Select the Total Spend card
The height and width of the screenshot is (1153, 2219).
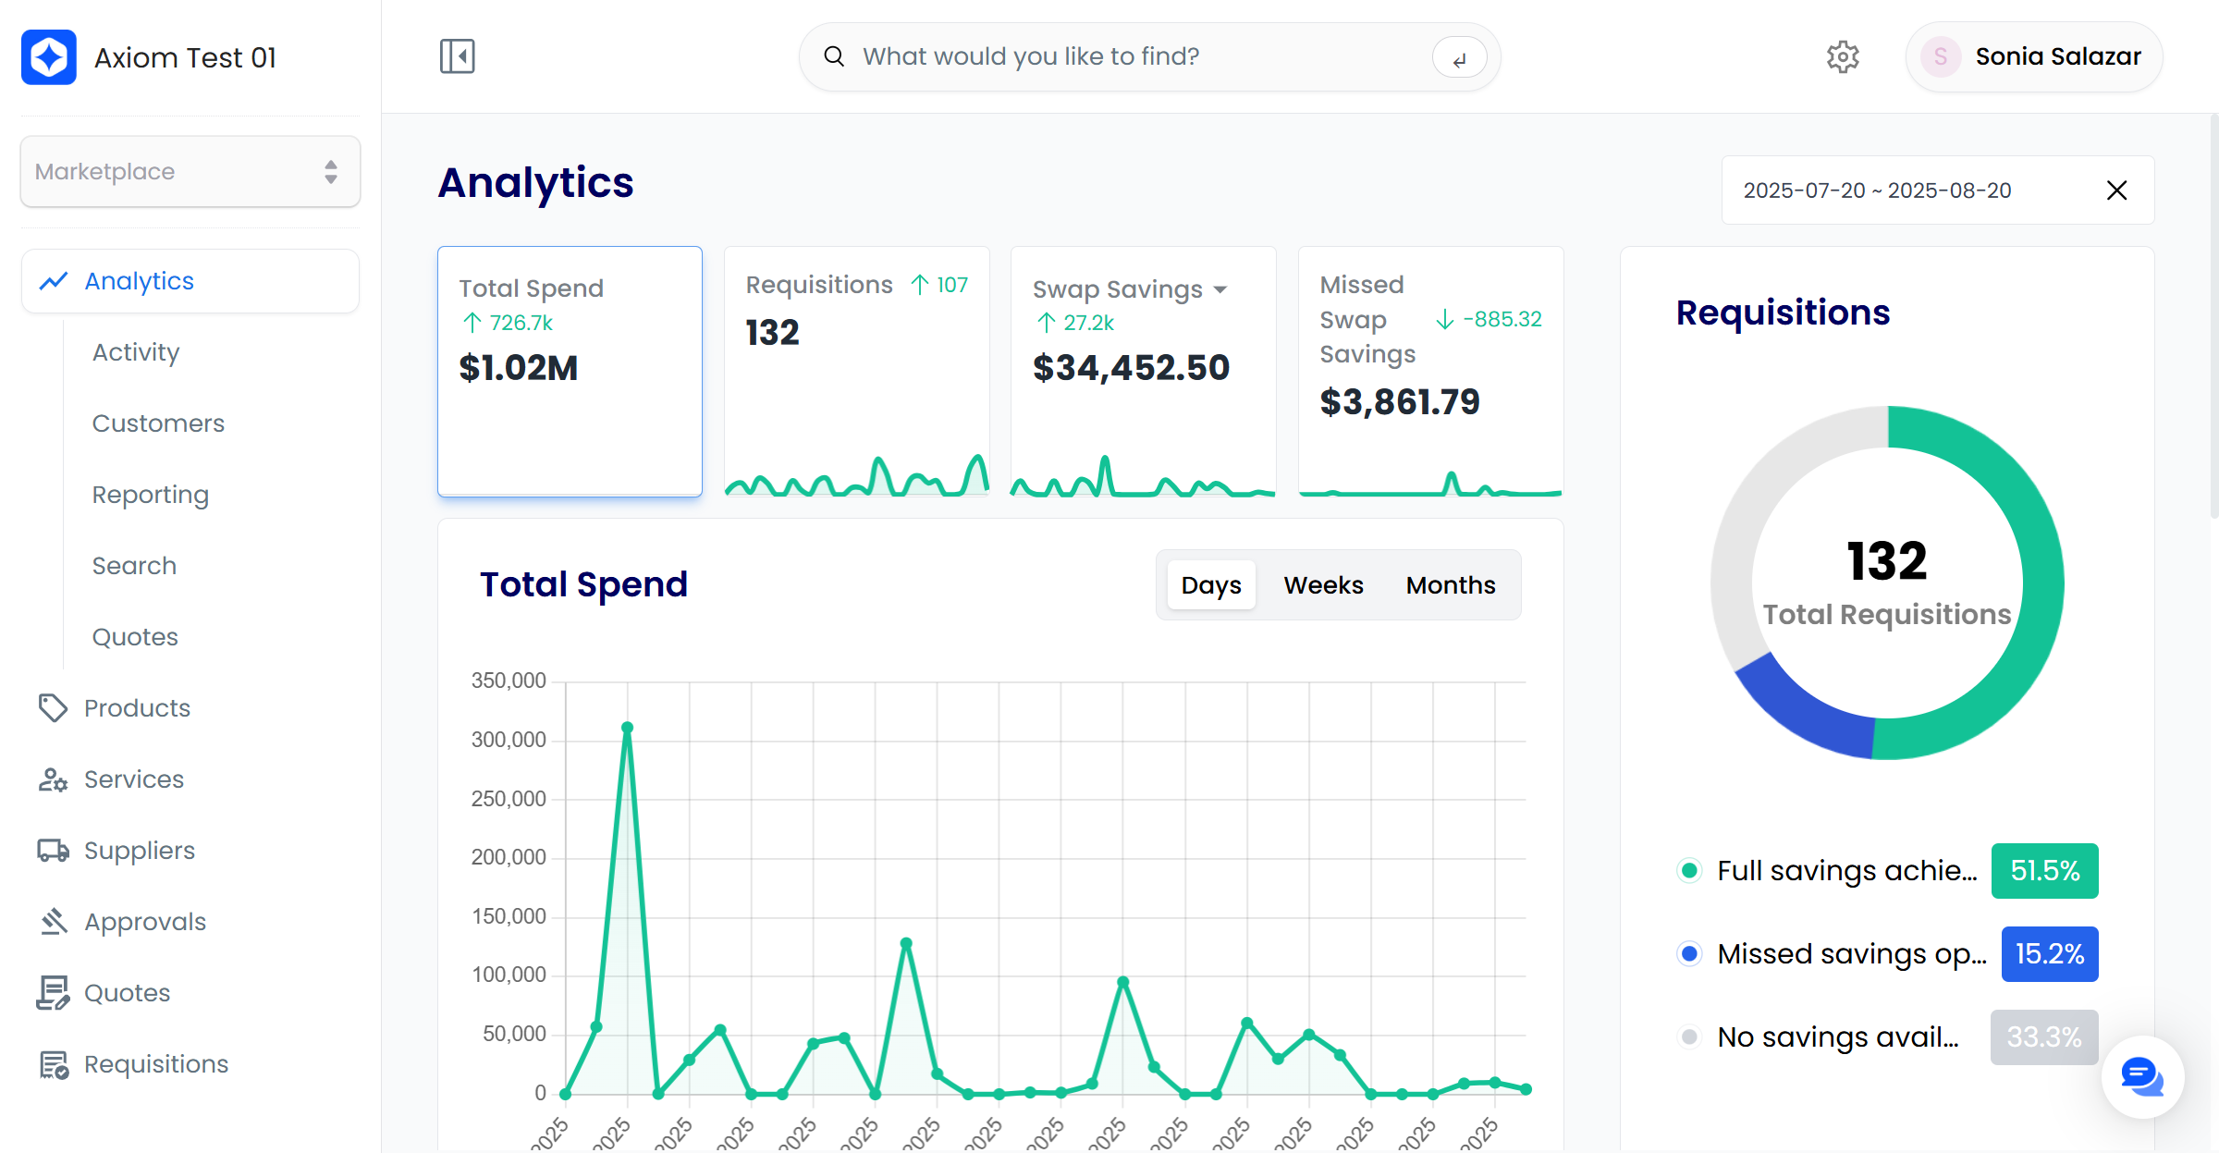pos(570,372)
